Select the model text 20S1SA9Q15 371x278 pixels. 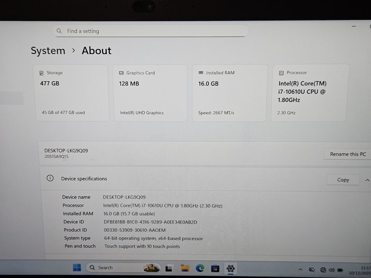pyautogui.click(x=56, y=156)
